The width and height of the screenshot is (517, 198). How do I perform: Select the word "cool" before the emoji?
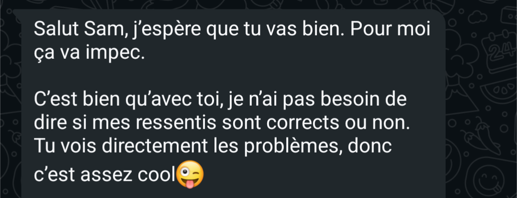(156, 175)
